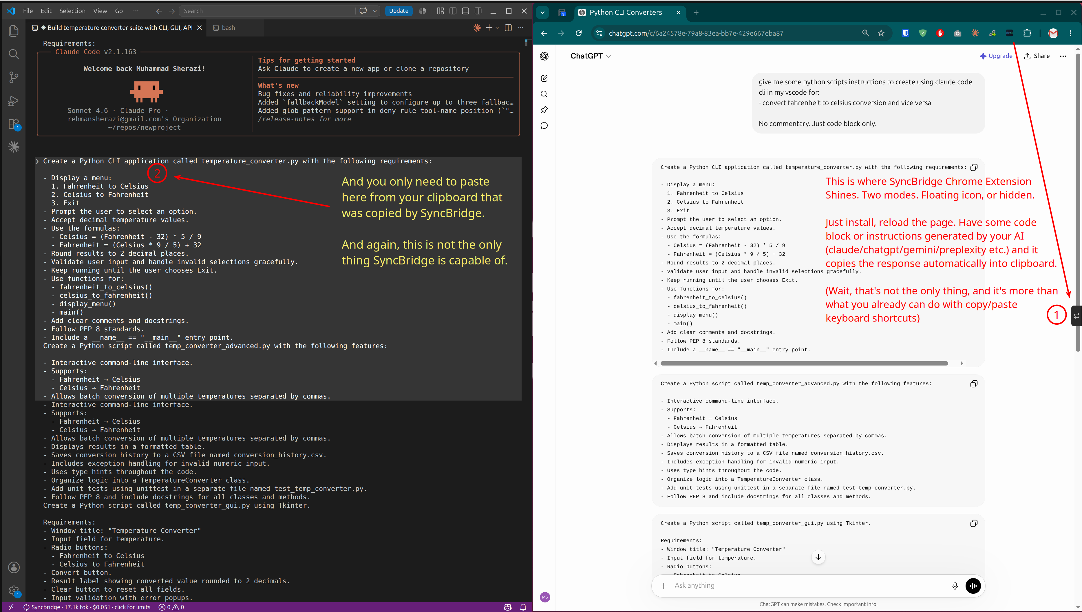This screenshot has width=1082, height=612.
Task: Split the VS Code editor
Action: (x=508, y=28)
